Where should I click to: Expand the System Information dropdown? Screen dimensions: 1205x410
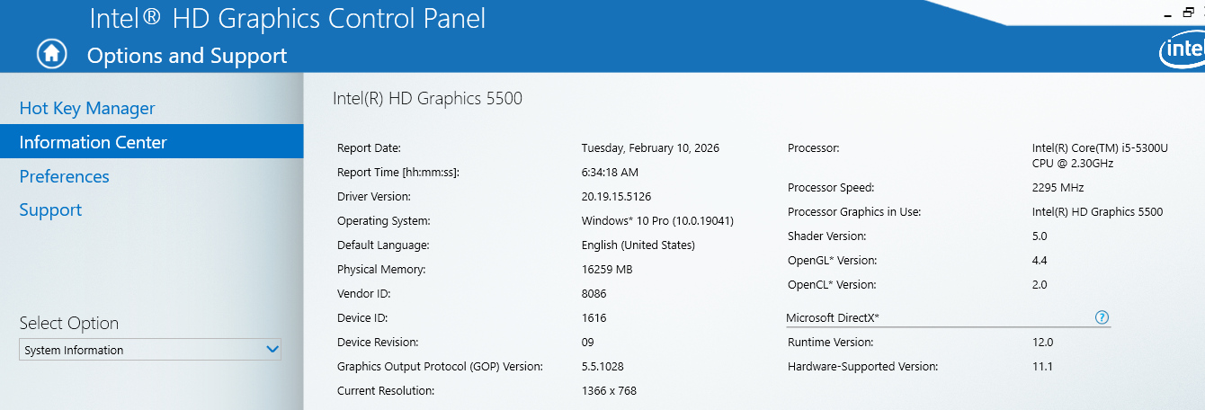coord(150,350)
